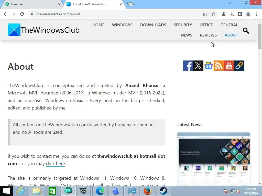Open the downloads icon in toolbar

[232, 14]
